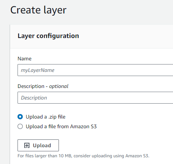
Task: Click the Create layer page heading
Action: pyautogui.click(x=38, y=10)
